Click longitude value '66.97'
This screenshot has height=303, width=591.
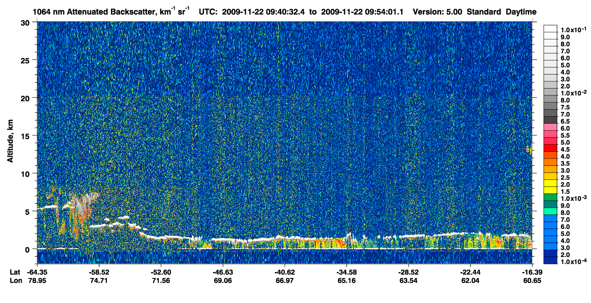[284, 280]
